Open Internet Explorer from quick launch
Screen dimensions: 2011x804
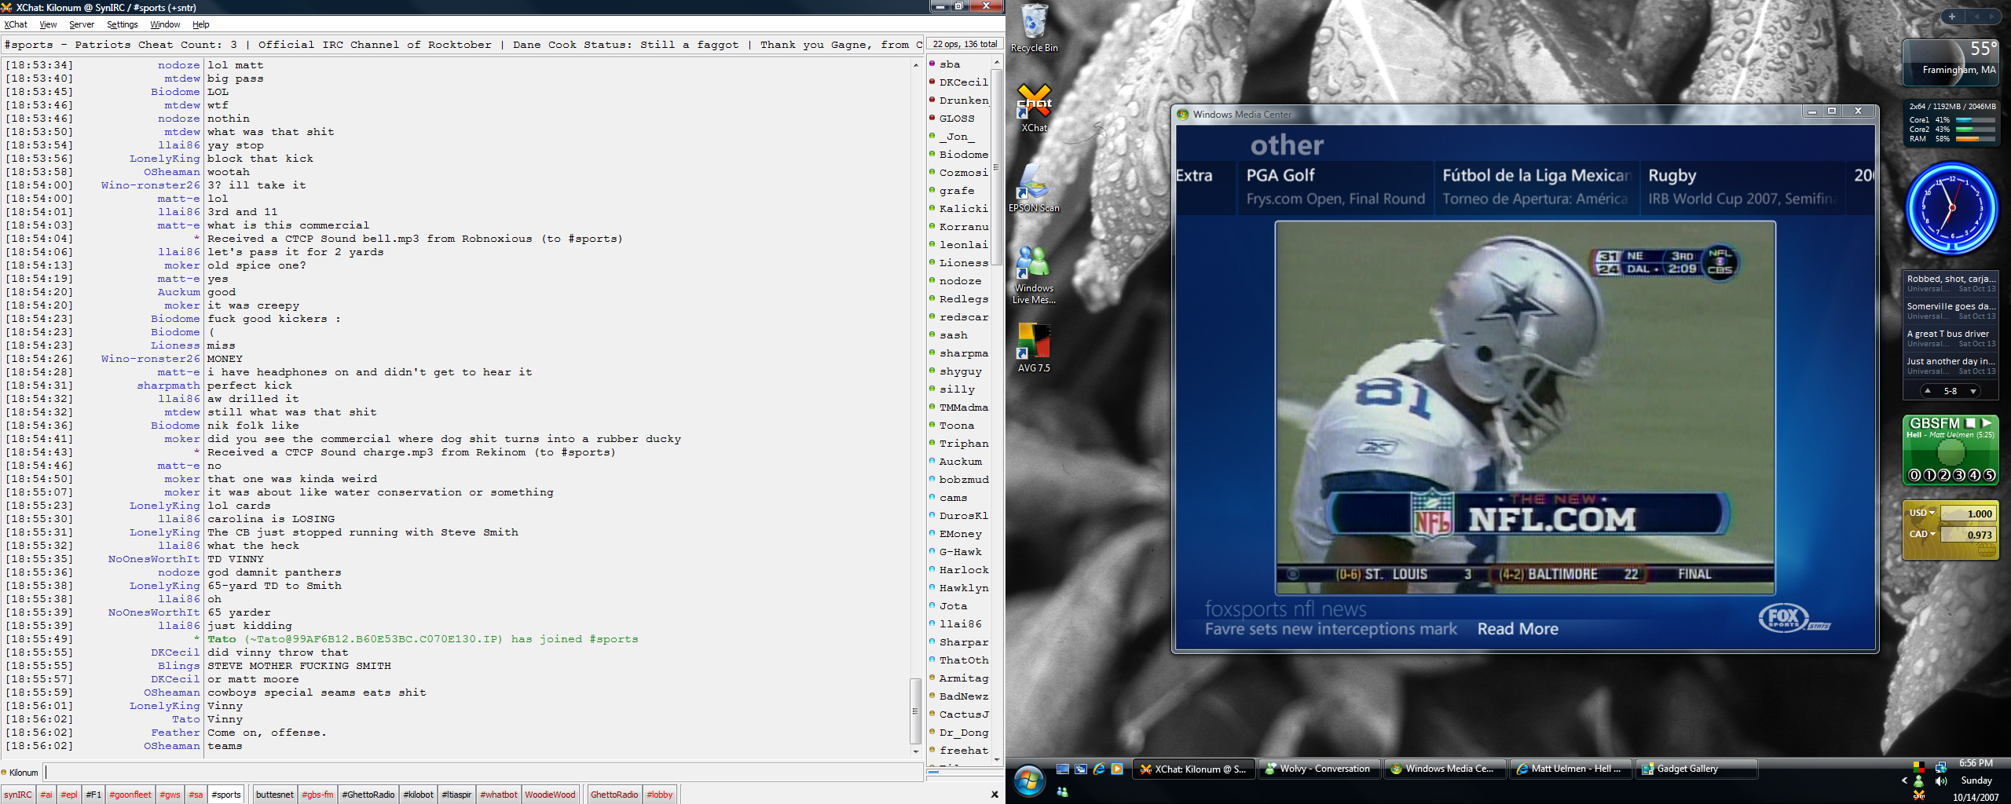point(1099,769)
